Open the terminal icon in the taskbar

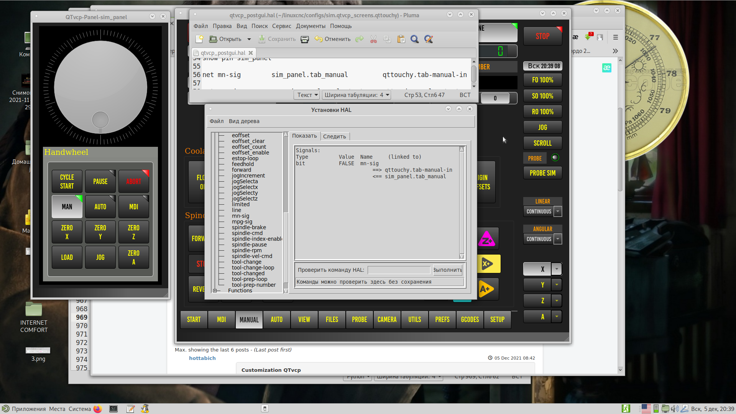pos(113,409)
